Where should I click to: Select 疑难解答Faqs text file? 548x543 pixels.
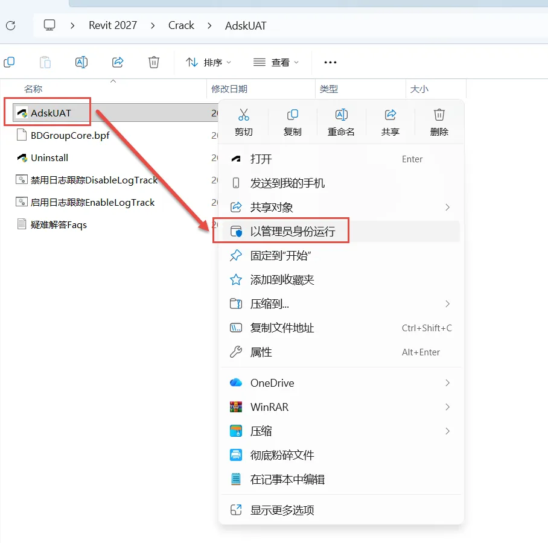59,224
